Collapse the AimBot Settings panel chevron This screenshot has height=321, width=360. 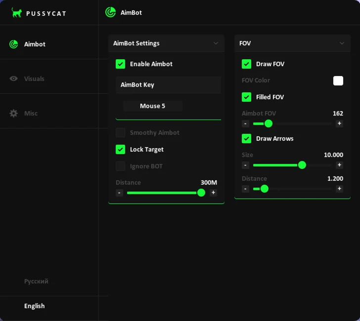pyautogui.click(x=216, y=43)
